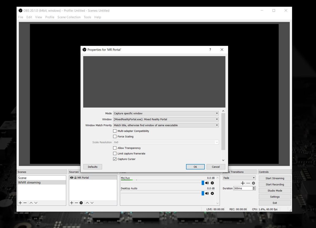
Task: Hide the MR Portal source with eye toggle
Action: (71, 177)
